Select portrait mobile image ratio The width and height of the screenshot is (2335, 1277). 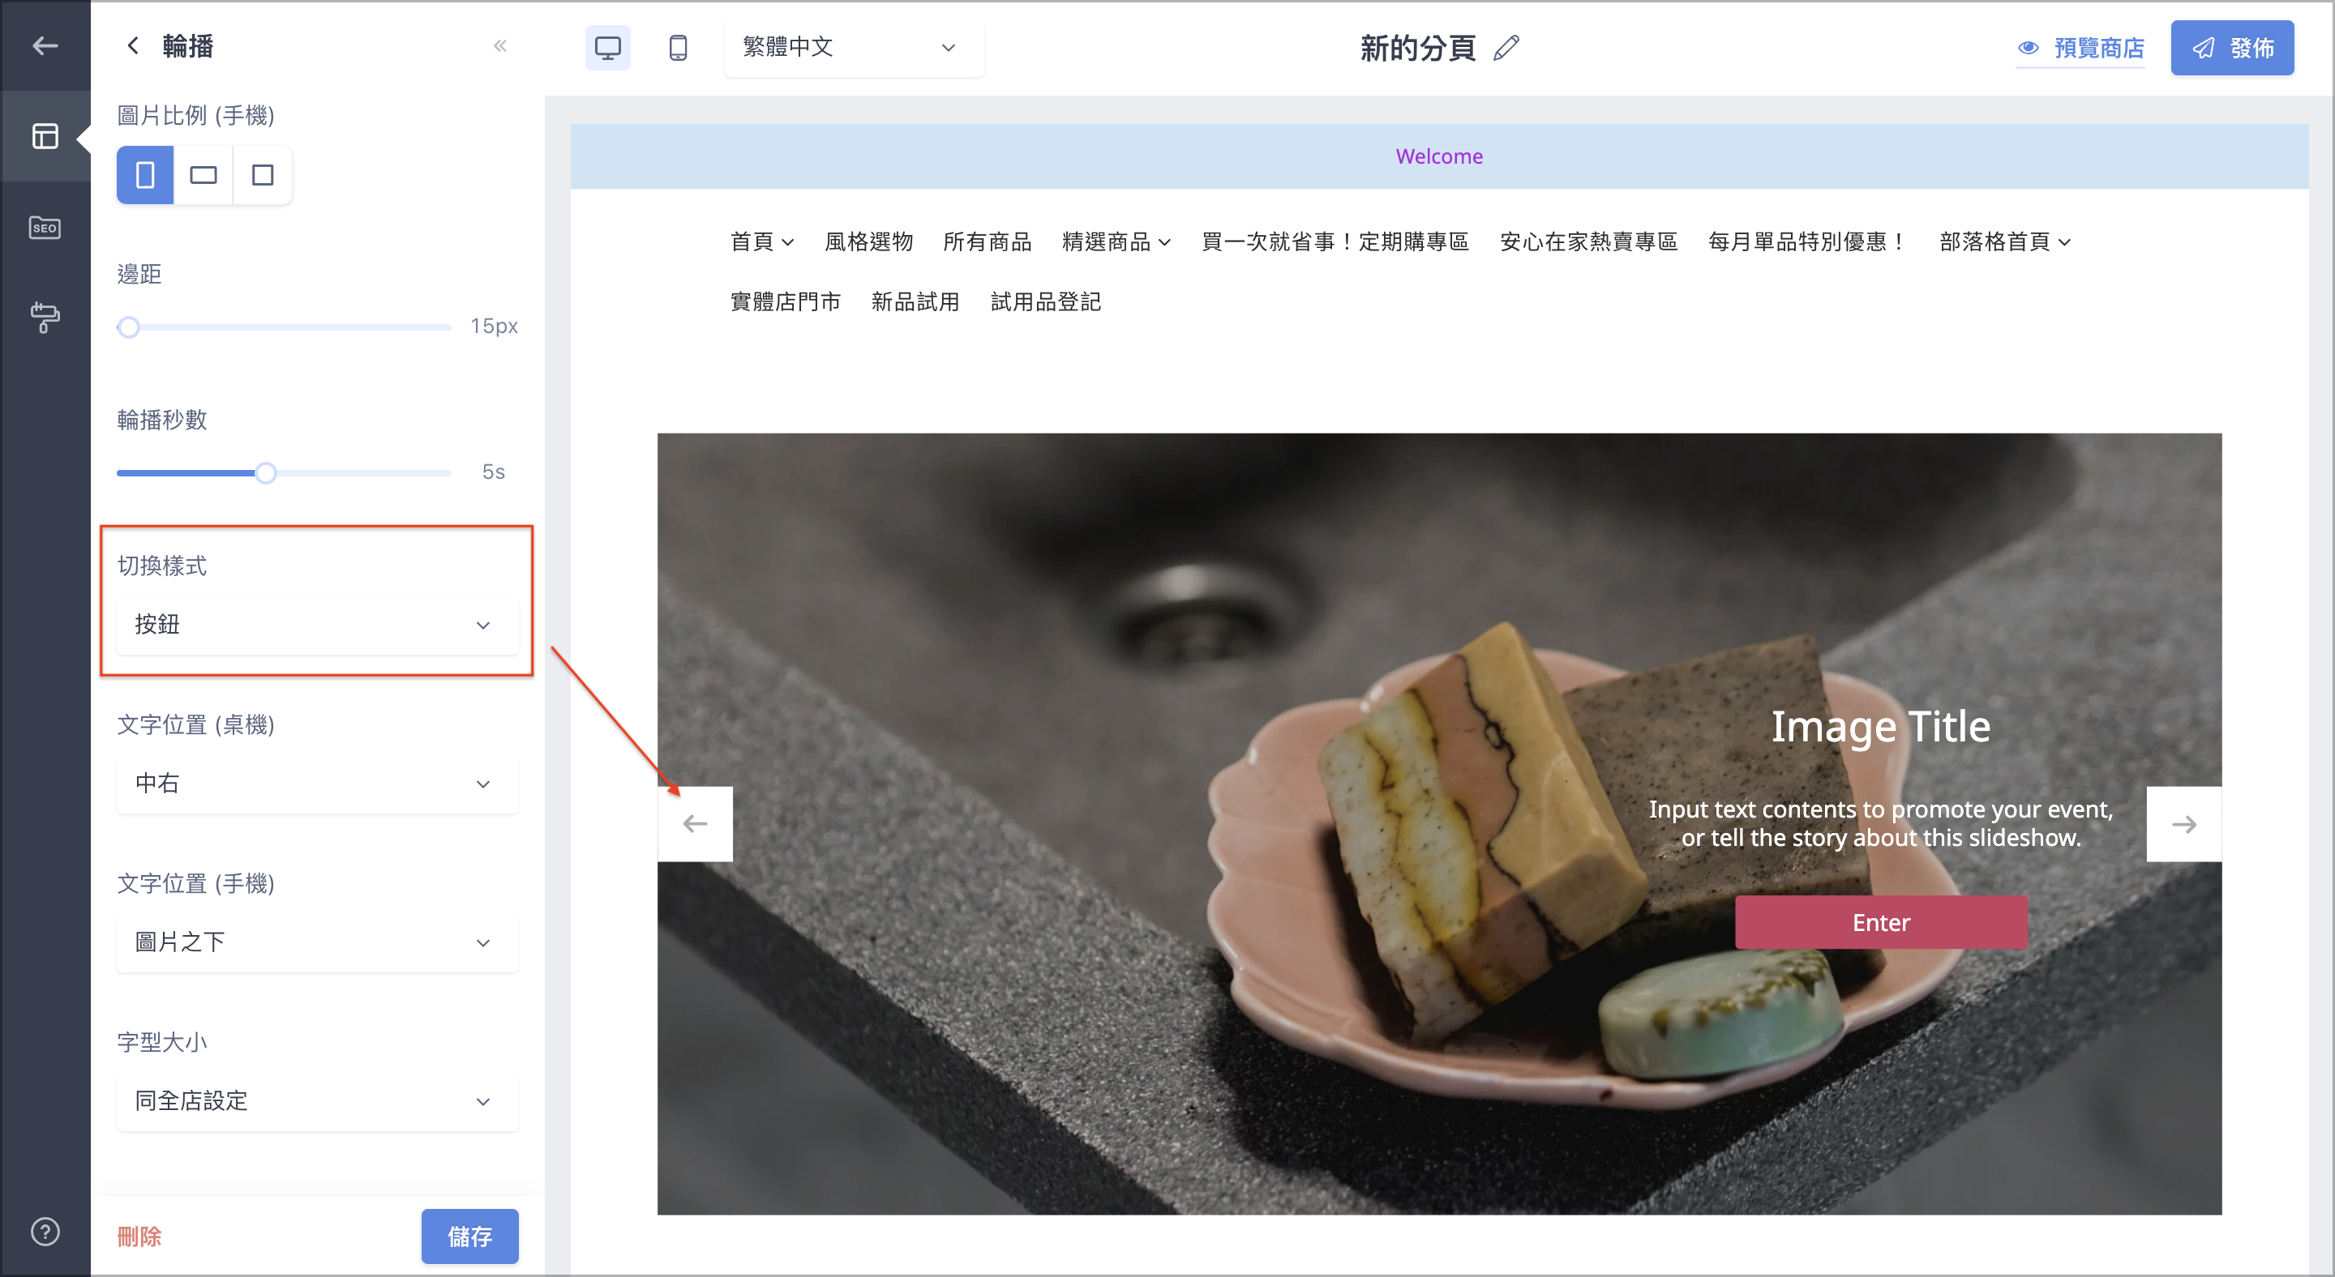coord(145,175)
